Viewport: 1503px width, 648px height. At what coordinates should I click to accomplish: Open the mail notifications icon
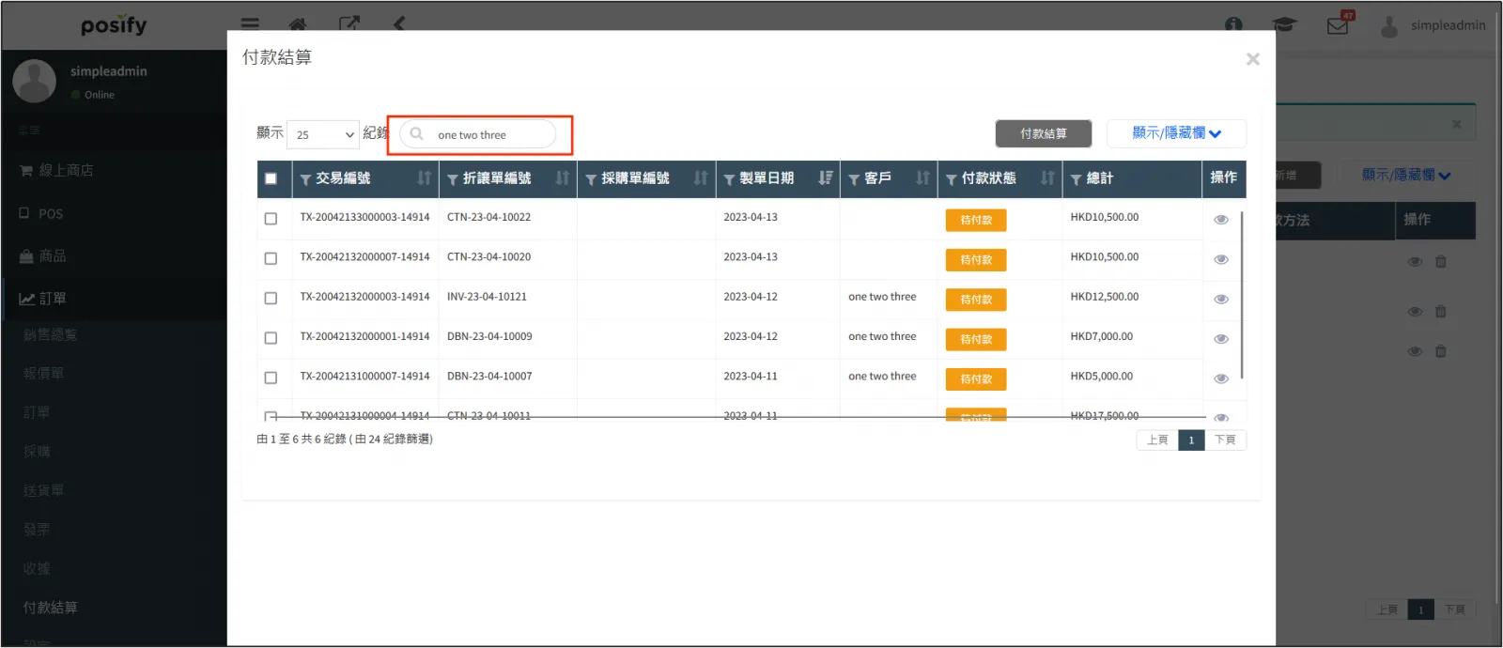[x=1338, y=25]
